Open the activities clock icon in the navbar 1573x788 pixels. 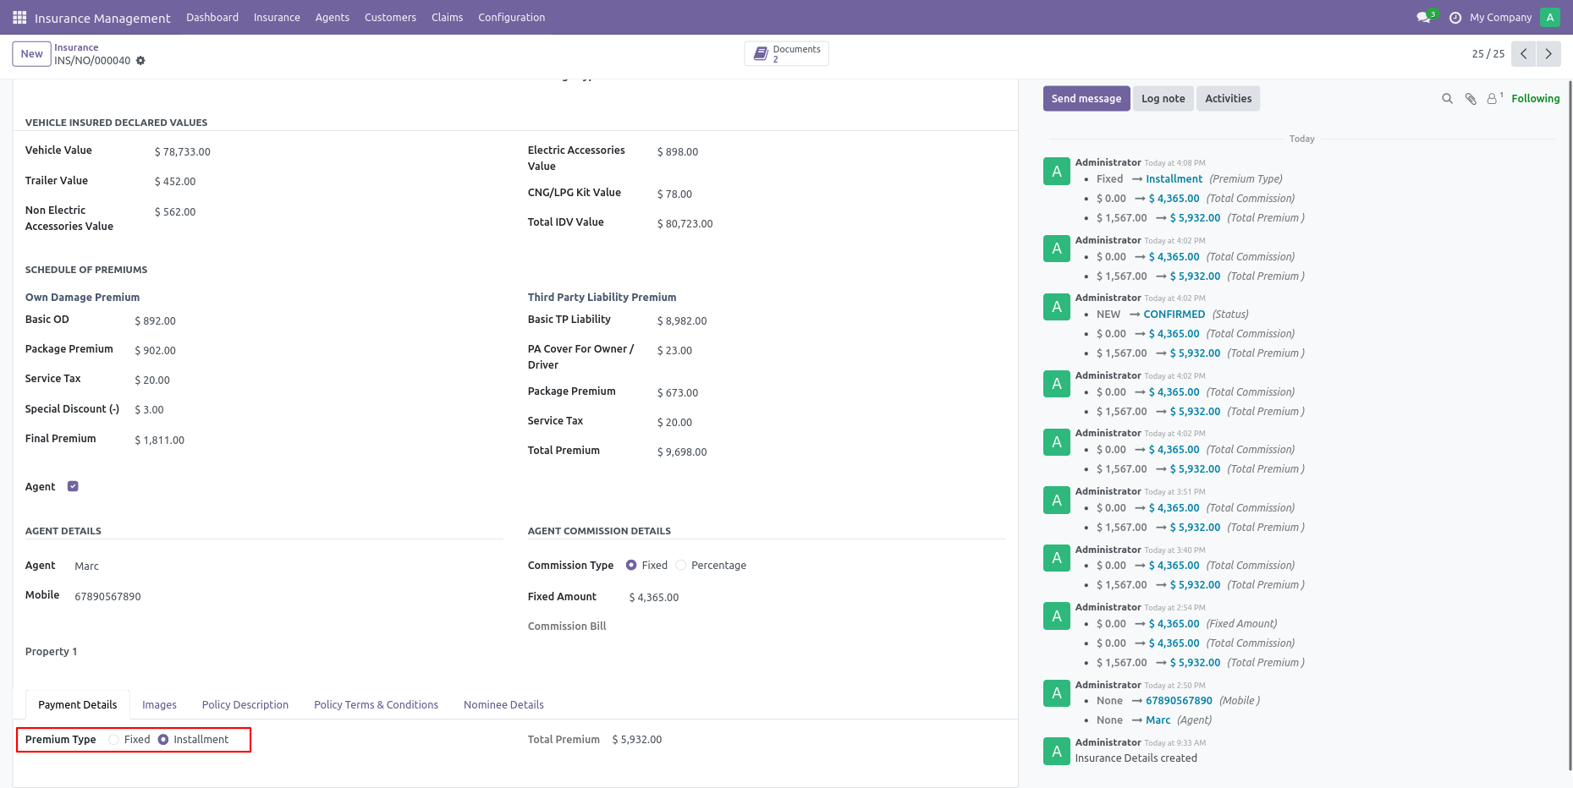point(1455,18)
